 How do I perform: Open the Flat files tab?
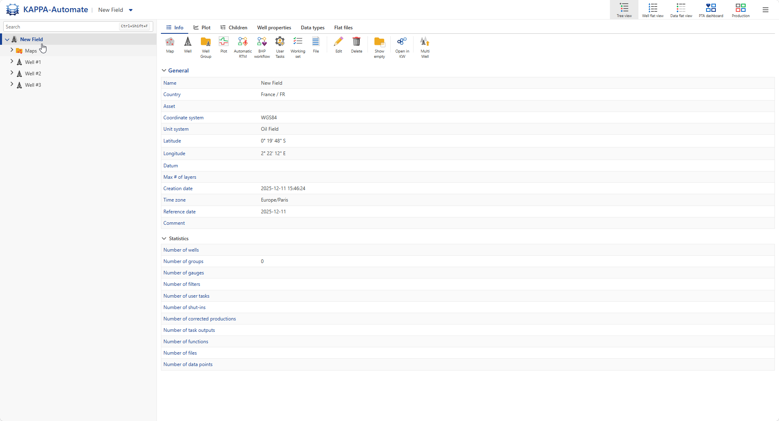[x=343, y=28]
